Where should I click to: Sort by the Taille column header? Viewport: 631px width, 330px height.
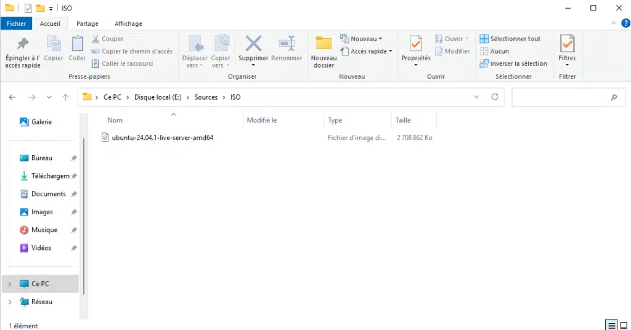point(403,120)
